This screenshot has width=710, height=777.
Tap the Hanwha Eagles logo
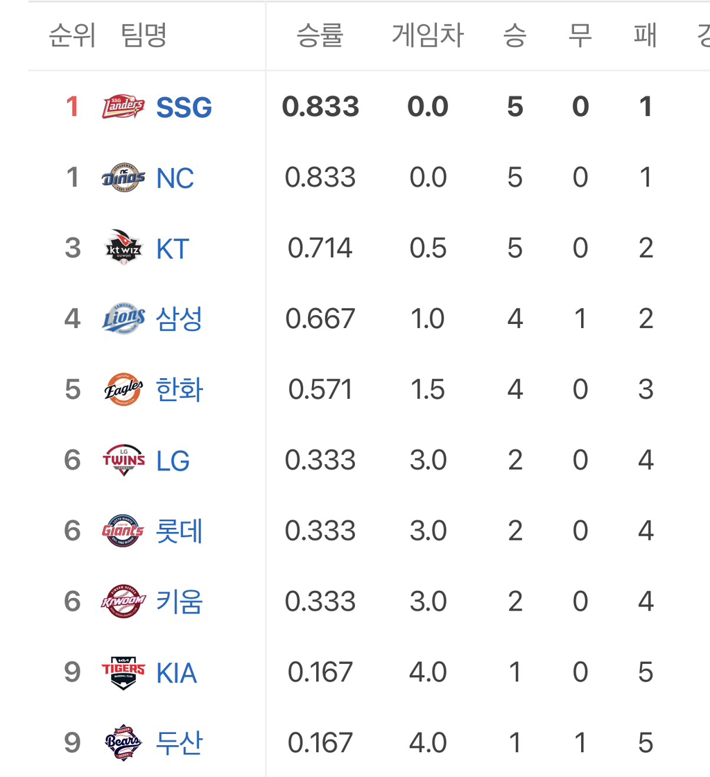pos(123,390)
